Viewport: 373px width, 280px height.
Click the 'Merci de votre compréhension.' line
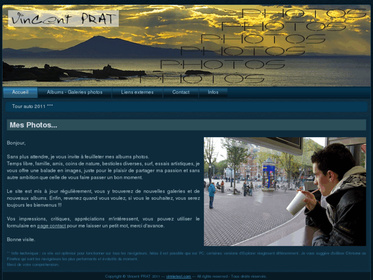pyautogui.click(x=33, y=265)
